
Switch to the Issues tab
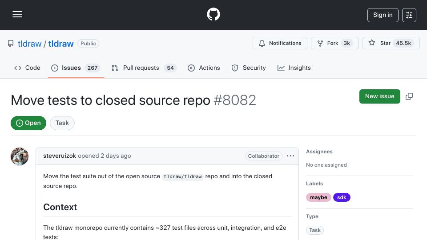pos(76,68)
